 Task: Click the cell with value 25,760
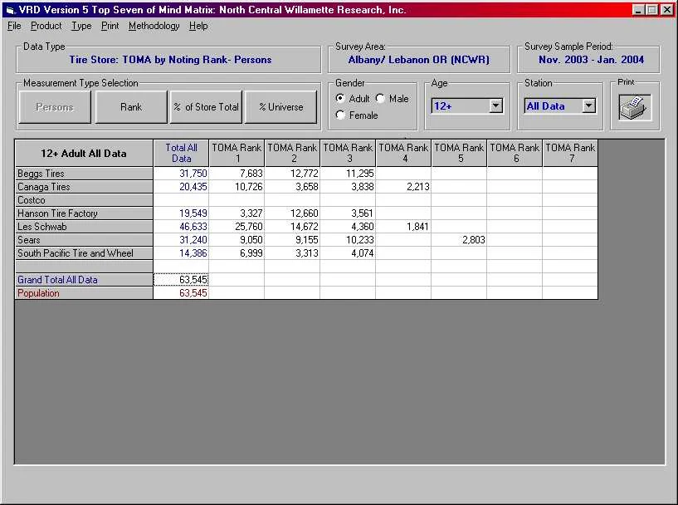coord(237,227)
